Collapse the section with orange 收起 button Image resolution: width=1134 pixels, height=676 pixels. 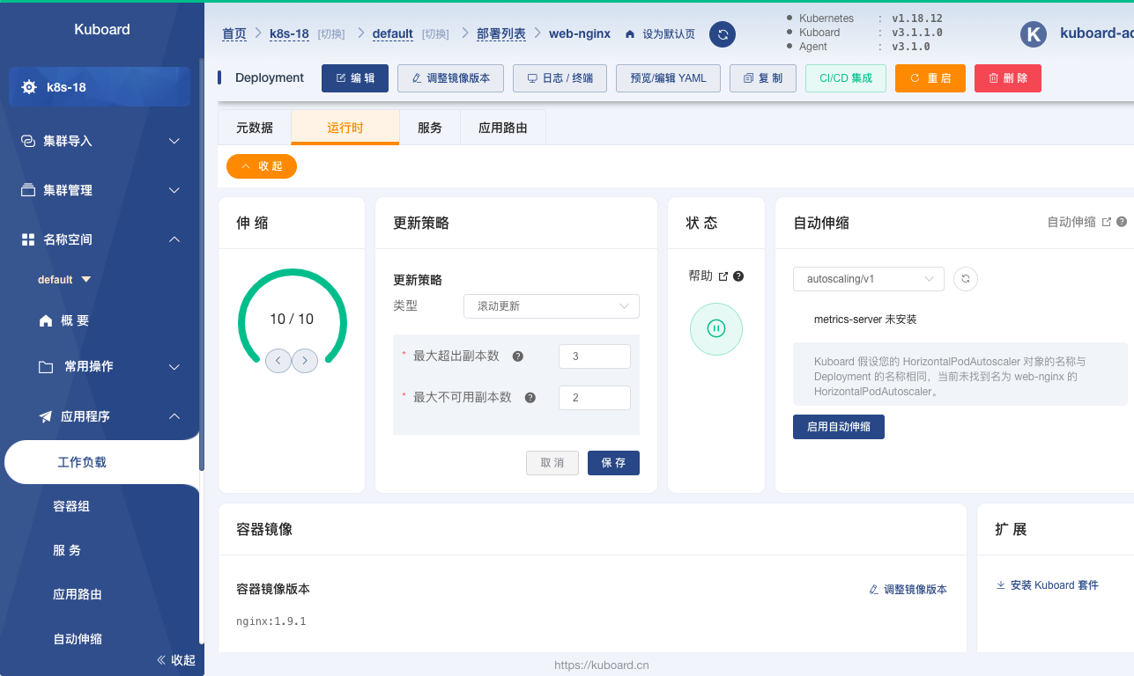(x=262, y=166)
